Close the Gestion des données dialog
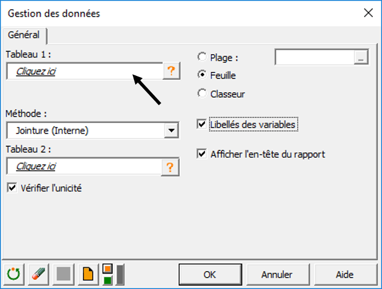 pos(368,14)
